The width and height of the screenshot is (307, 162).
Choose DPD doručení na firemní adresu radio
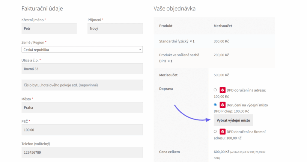pos(215,131)
